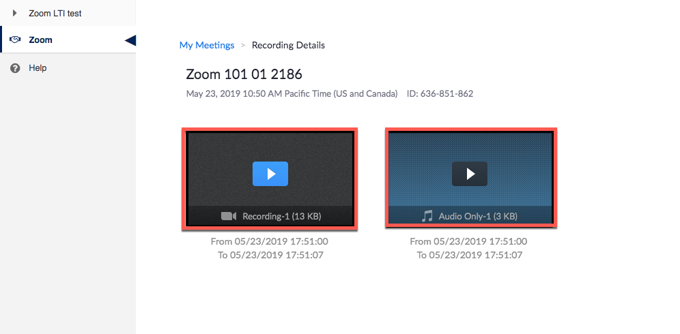Screen dimensions: 680x334
Task: Click the Recording-1 (13 KB) caption
Action: (x=281, y=217)
